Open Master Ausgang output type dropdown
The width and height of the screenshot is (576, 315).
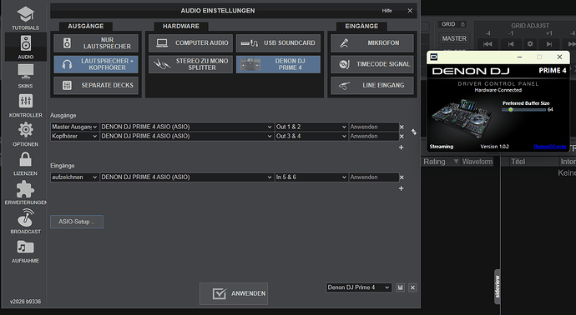(x=74, y=127)
